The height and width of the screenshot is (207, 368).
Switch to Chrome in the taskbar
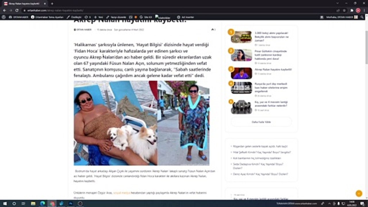coord(52,204)
